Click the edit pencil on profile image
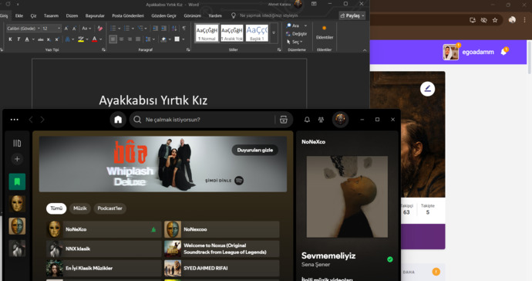Screen dimensions: 532x281 (427, 89)
